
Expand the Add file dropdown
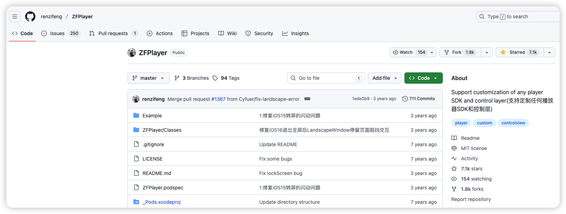(385, 78)
